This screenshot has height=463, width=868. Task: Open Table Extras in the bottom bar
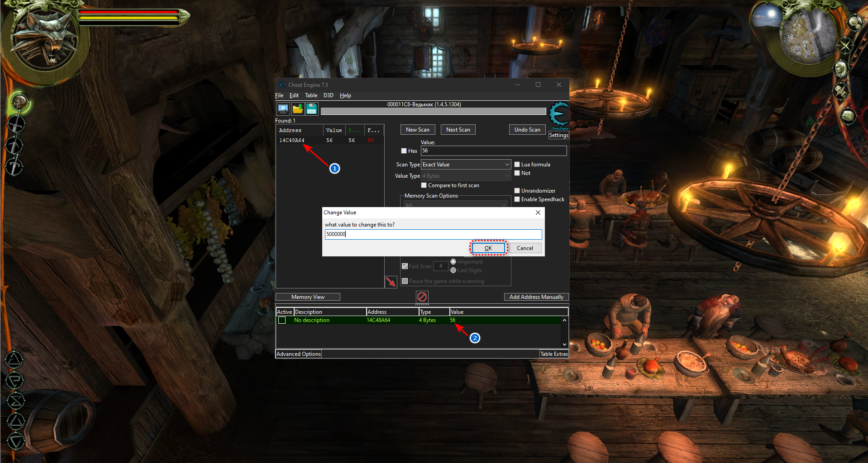[554, 354]
